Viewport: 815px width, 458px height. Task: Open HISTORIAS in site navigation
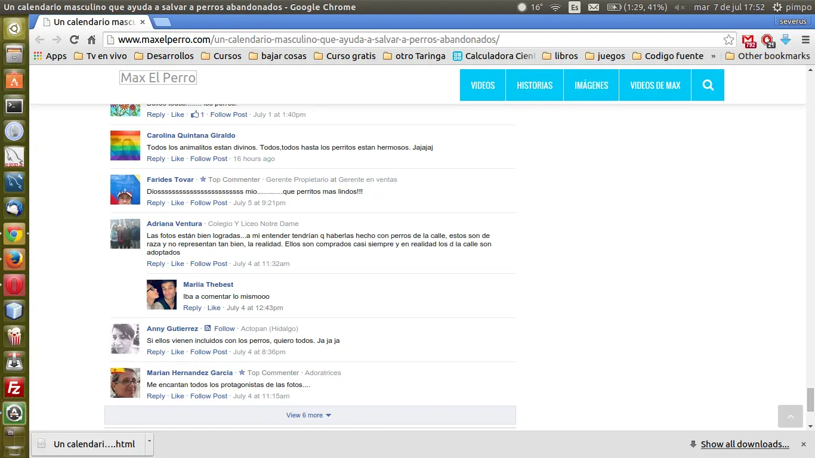pyautogui.click(x=535, y=85)
